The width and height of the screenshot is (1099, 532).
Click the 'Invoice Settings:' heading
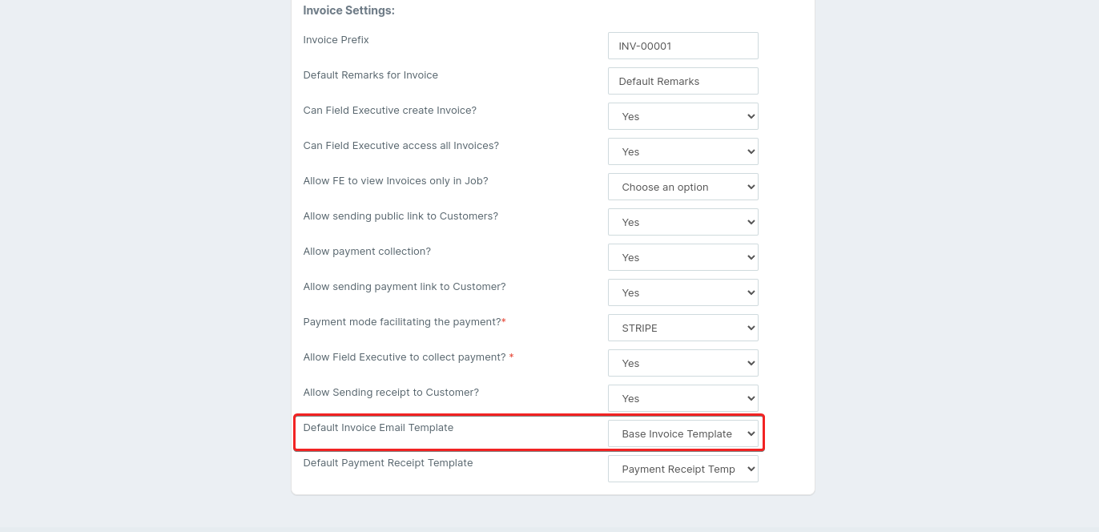coord(348,10)
